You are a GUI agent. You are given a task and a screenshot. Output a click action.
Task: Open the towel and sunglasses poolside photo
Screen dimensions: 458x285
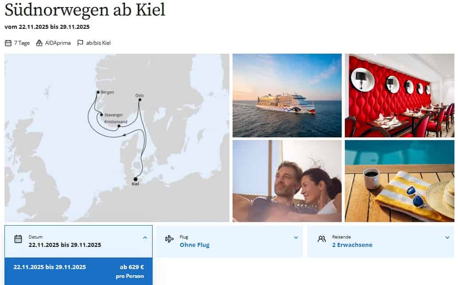399,181
